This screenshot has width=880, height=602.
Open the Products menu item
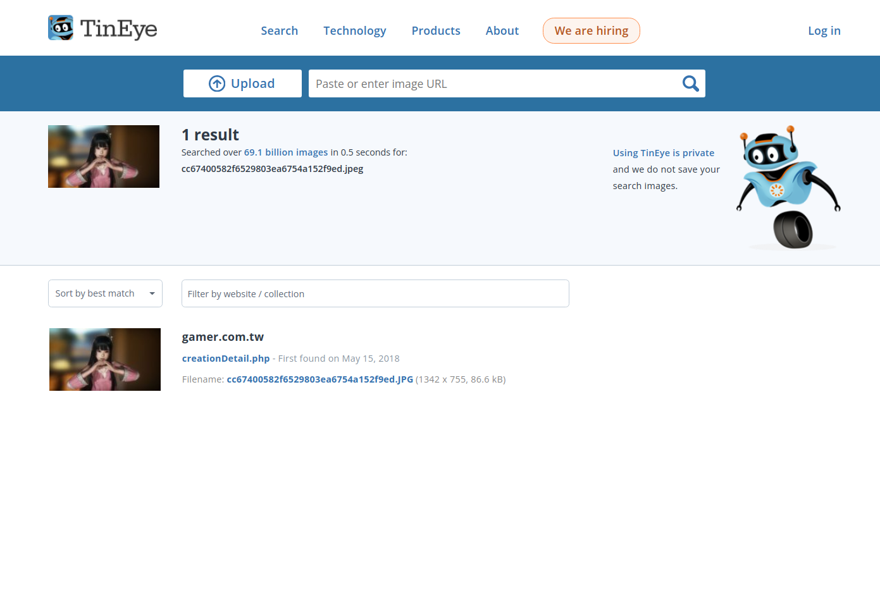(x=436, y=30)
